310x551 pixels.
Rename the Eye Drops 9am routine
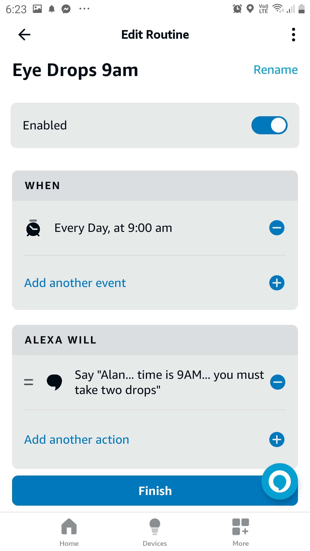[x=276, y=70]
